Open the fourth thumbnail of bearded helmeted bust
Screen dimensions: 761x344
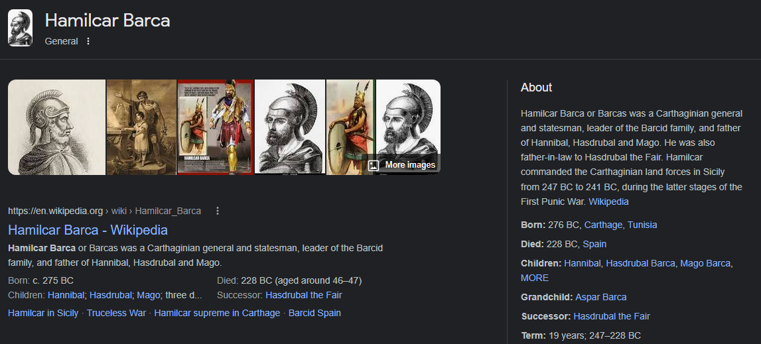coord(290,127)
